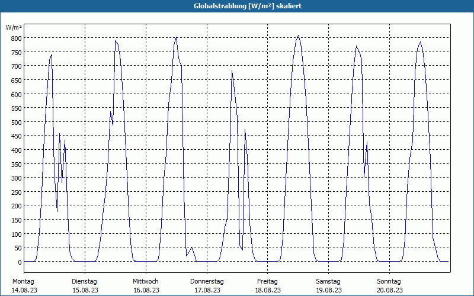Click the 0 y-axis value
The height and width of the screenshot is (296, 474).
(20, 262)
